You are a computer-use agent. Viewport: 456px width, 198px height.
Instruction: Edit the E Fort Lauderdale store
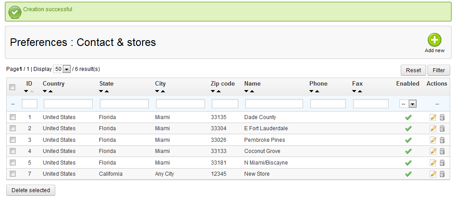[433, 128]
